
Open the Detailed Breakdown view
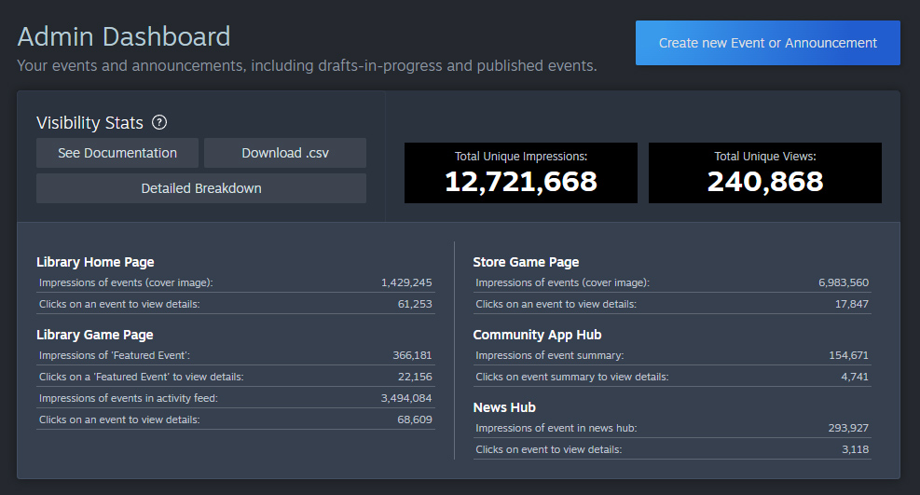(201, 188)
